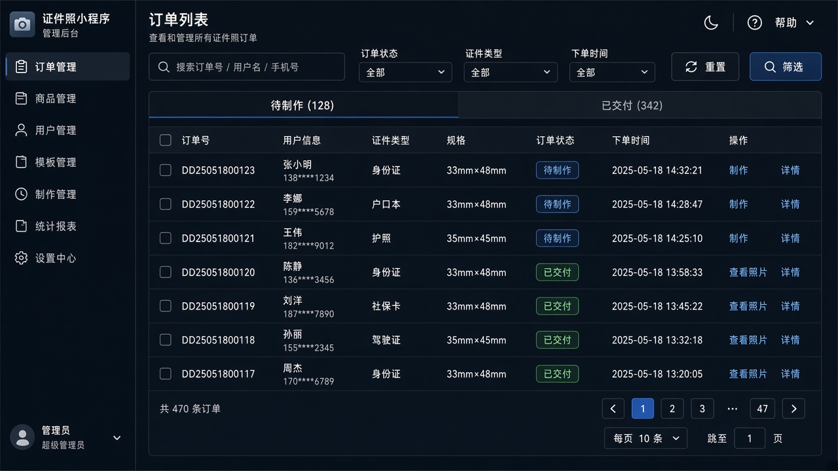838x471 pixels.
Task: Check the row of order DD25051800120
Action: tap(166, 272)
